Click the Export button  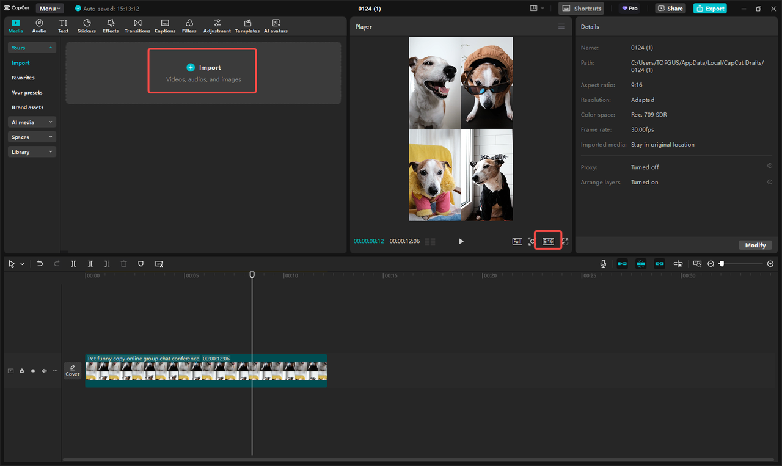click(710, 8)
